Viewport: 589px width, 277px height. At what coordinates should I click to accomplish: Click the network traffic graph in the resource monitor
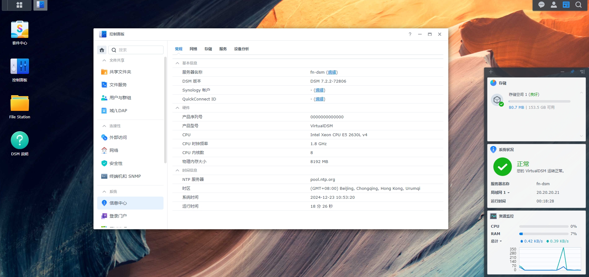click(x=550, y=259)
